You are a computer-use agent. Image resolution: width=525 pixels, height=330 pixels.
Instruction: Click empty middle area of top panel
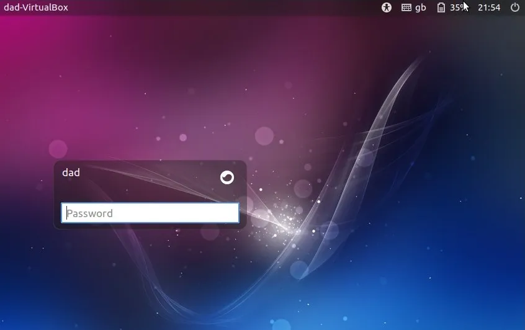[223, 7]
